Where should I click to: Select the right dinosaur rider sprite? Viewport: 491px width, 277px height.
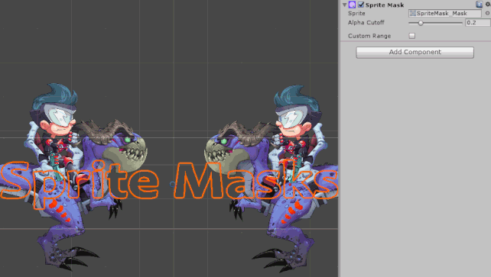tap(272, 178)
